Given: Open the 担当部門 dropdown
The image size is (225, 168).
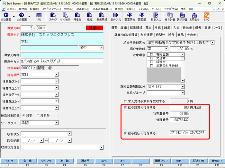Looking at the screenshot, I should (x=57, y=75).
